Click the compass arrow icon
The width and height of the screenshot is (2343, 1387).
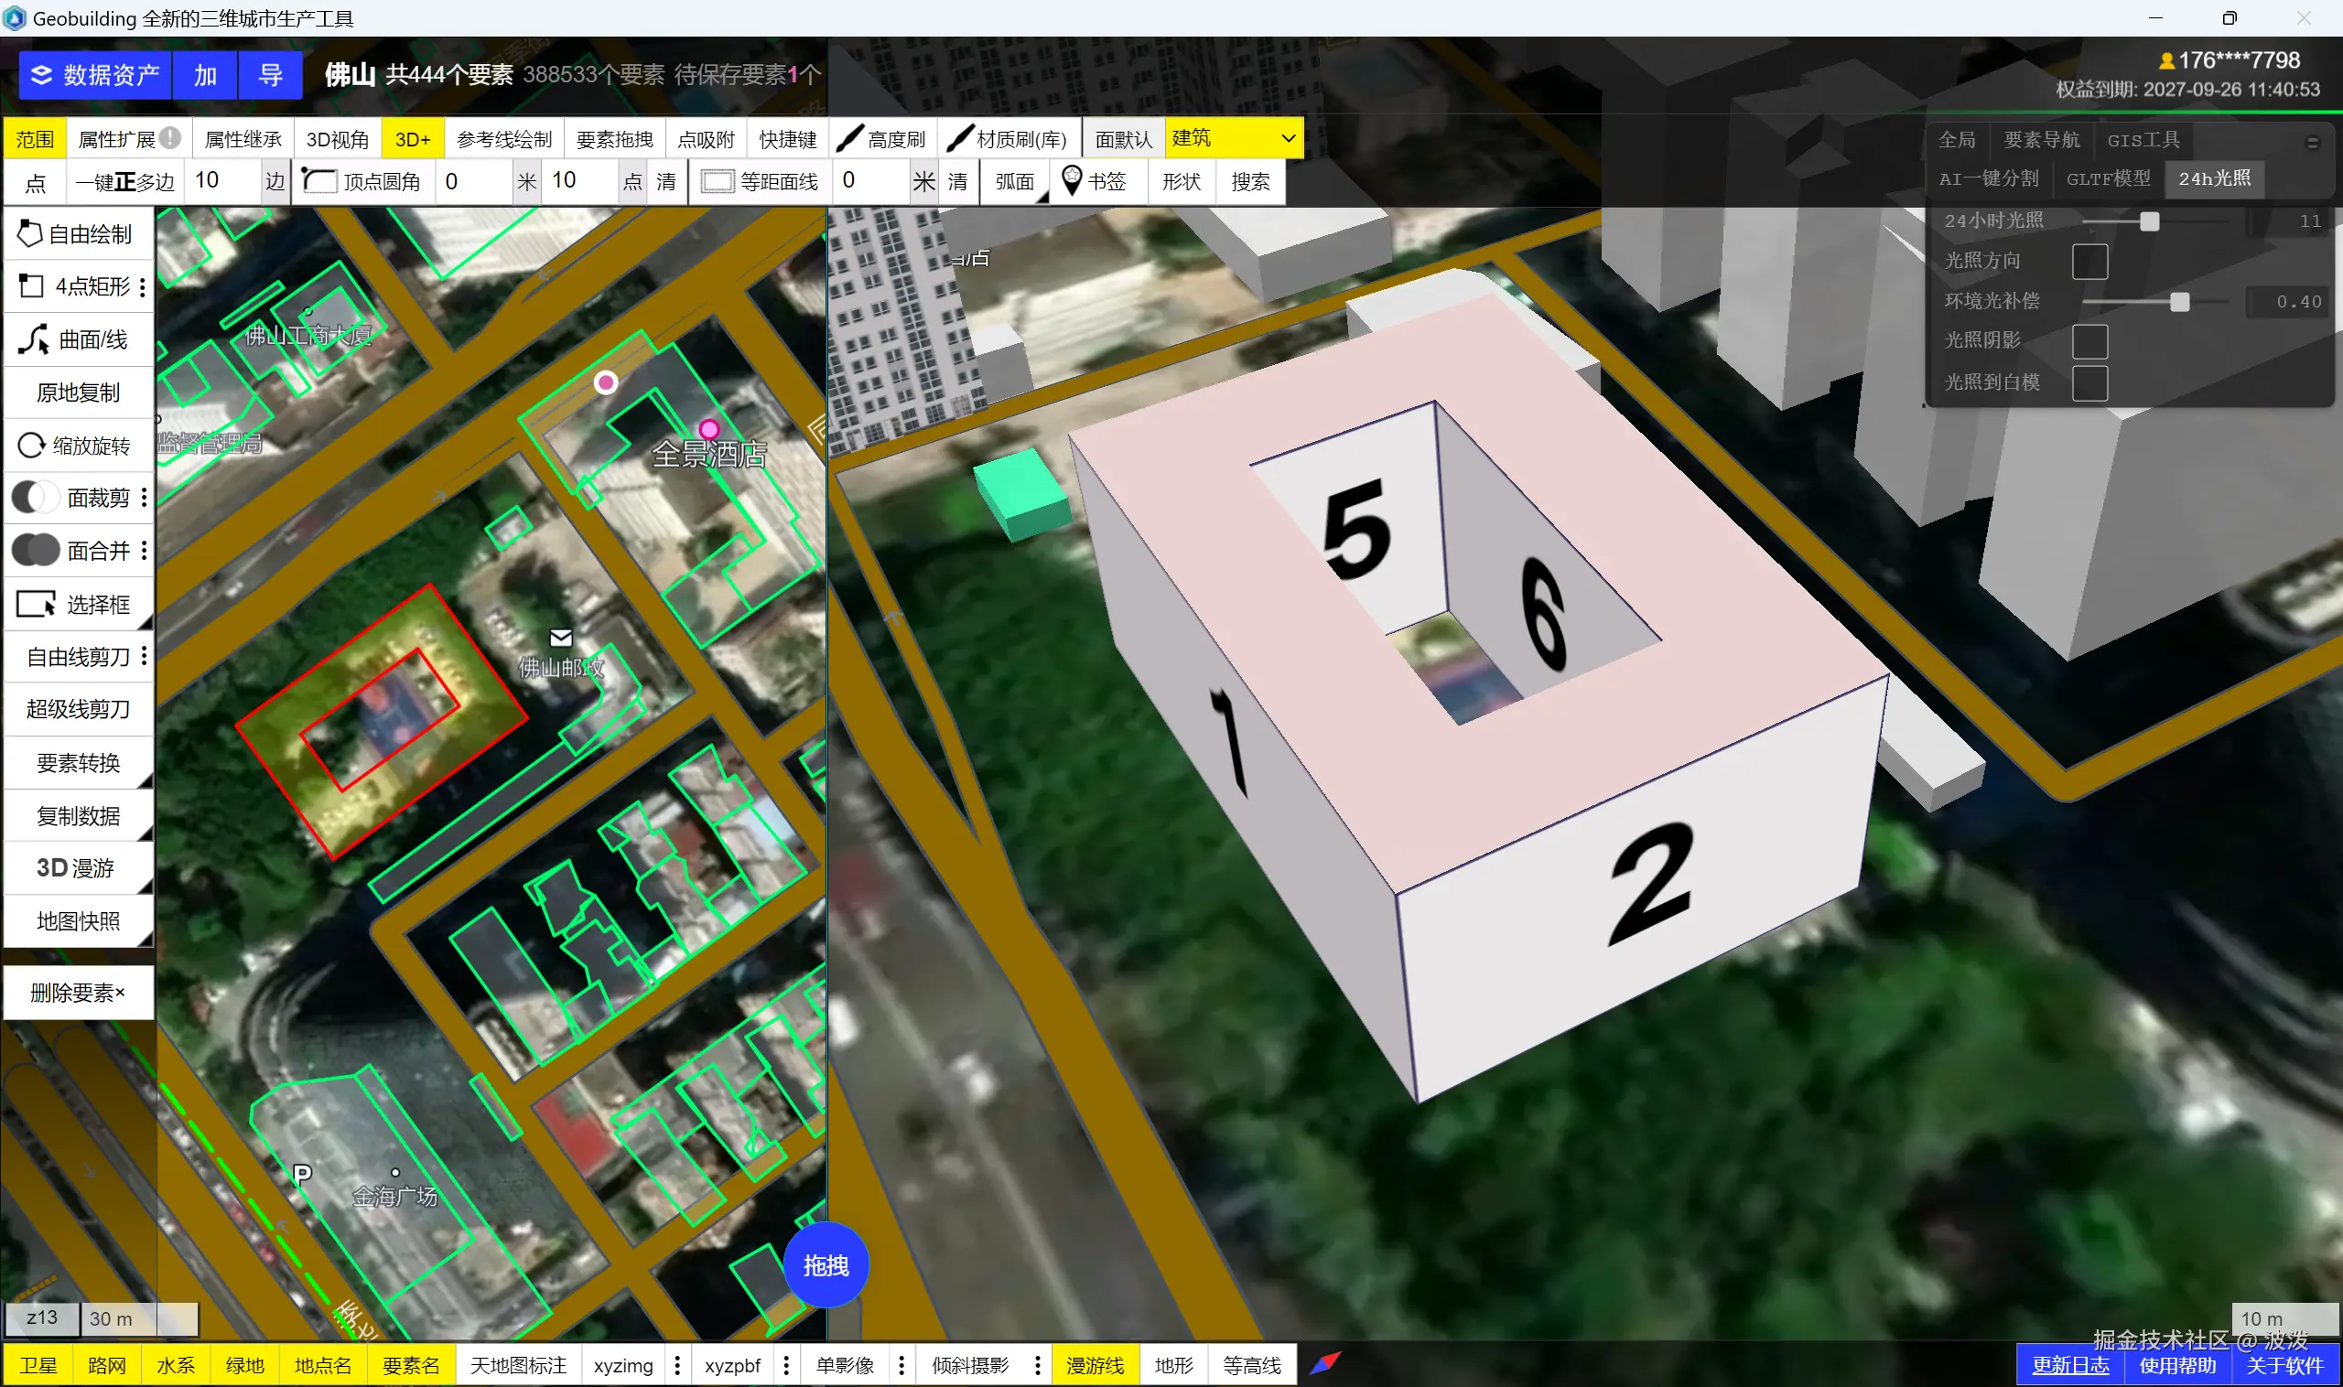[1325, 1363]
